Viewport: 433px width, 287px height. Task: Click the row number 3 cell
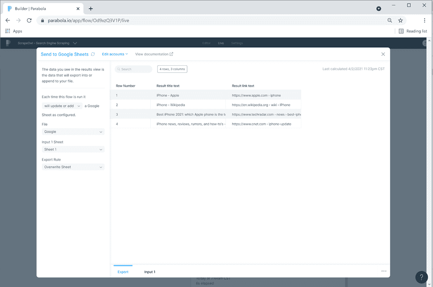point(130,114)
